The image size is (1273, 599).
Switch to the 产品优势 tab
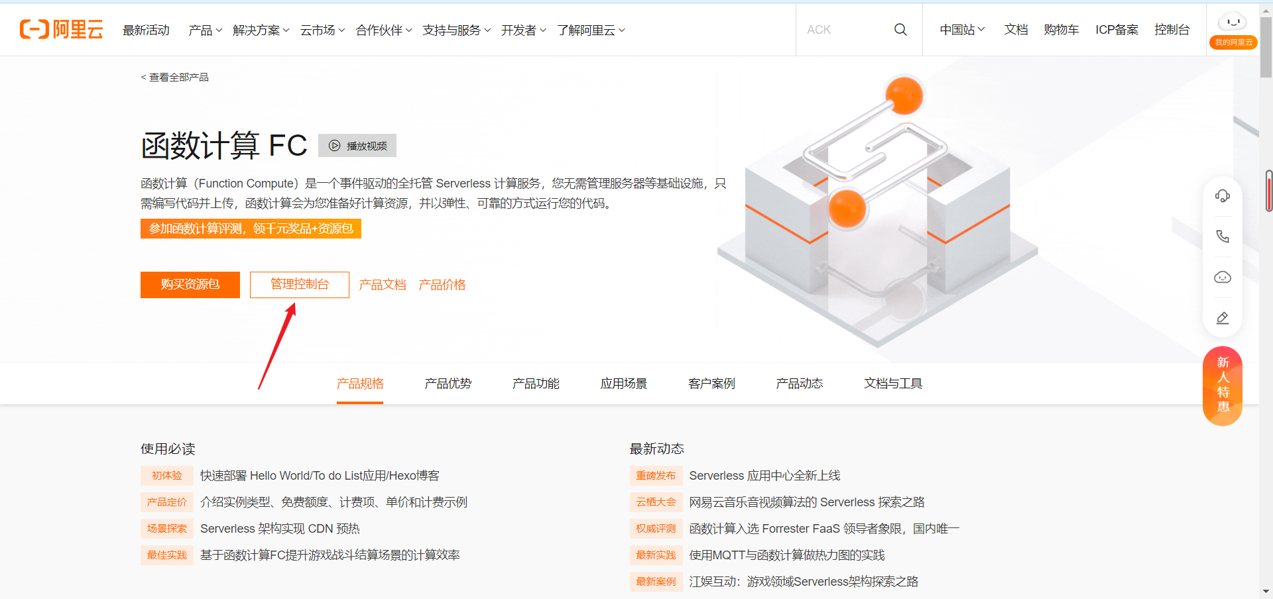pos(448,384)
